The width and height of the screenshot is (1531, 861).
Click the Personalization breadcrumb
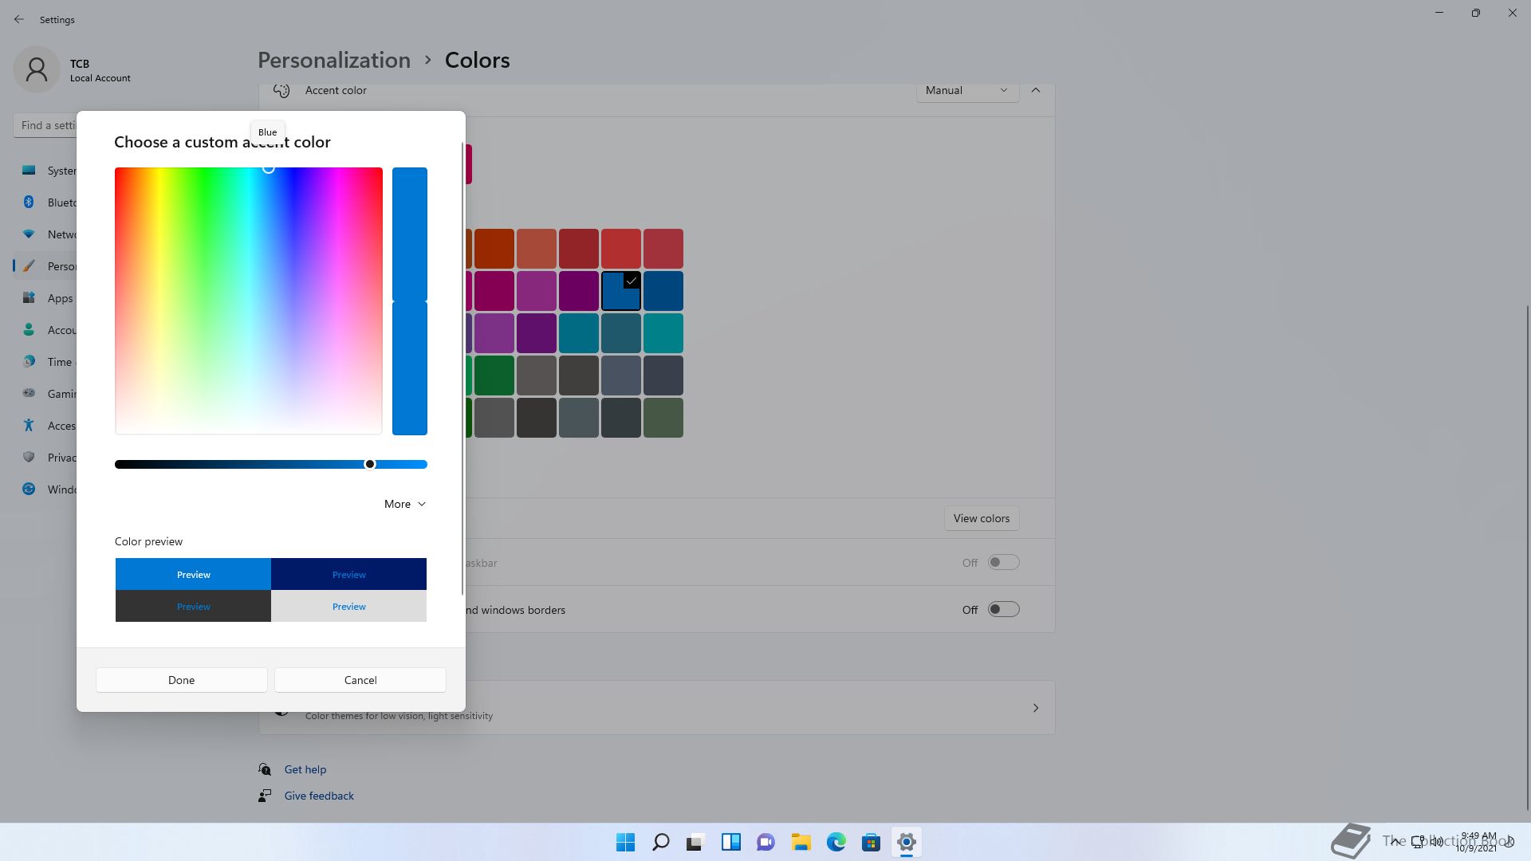click(333, 60)
